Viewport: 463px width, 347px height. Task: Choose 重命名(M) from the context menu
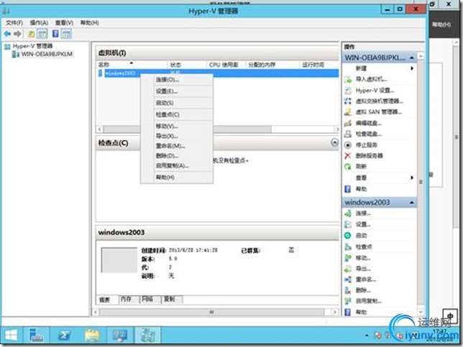pyautogui.click(x=176, y=146)
